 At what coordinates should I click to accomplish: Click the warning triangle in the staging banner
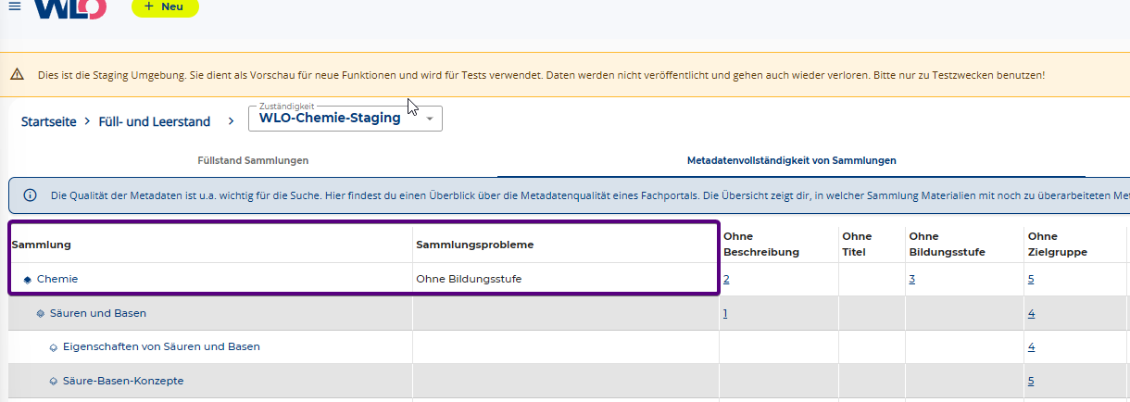click(18, 75)
